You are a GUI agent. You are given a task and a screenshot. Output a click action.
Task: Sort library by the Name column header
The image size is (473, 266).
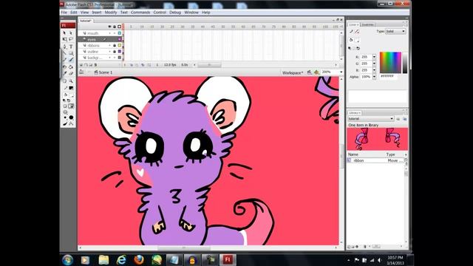(x=353, y=154)
